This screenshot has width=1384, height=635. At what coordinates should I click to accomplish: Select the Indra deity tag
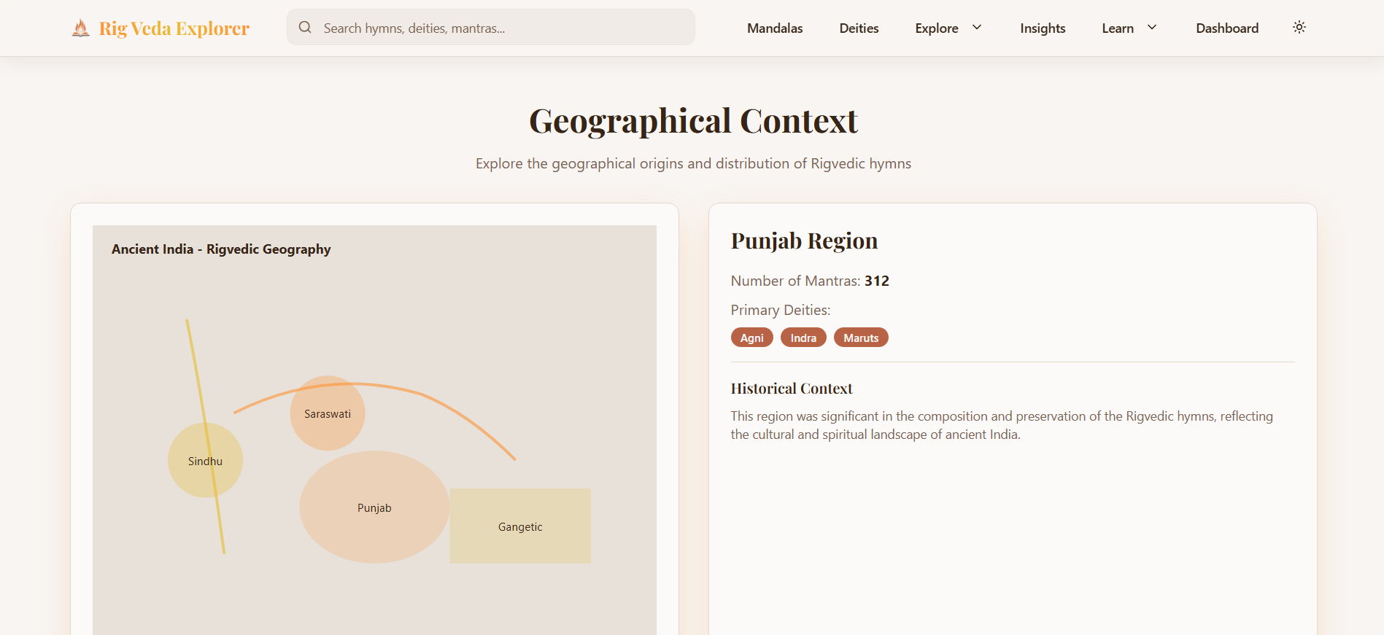tap(803, 338)
